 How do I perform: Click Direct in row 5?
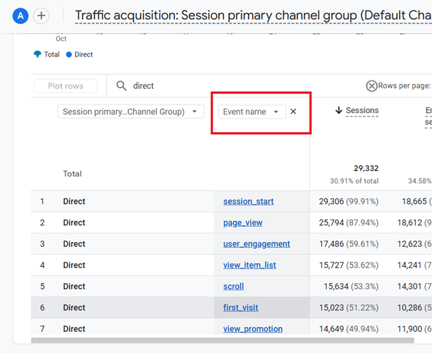pos(74,287)
